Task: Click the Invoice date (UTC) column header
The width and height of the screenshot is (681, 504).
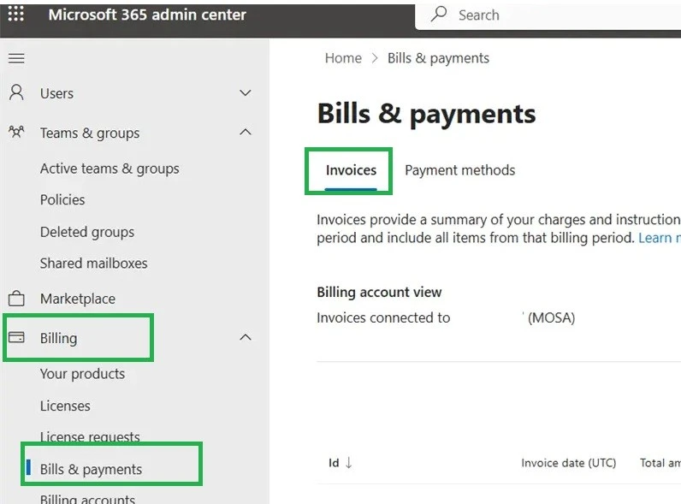Action: pos(569,463)
